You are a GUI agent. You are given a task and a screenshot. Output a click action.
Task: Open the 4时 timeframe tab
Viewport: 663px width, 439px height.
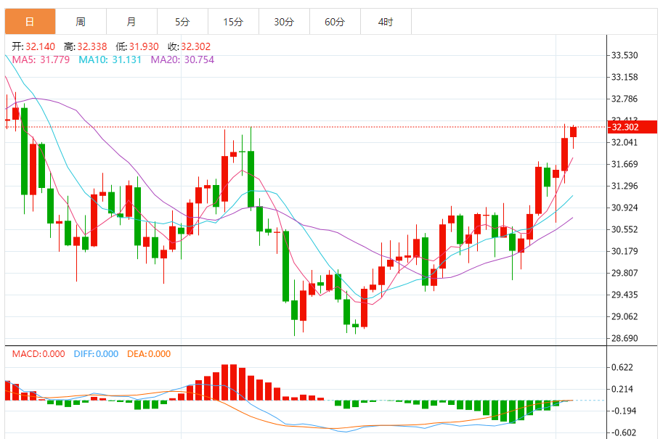coord(385,22)
